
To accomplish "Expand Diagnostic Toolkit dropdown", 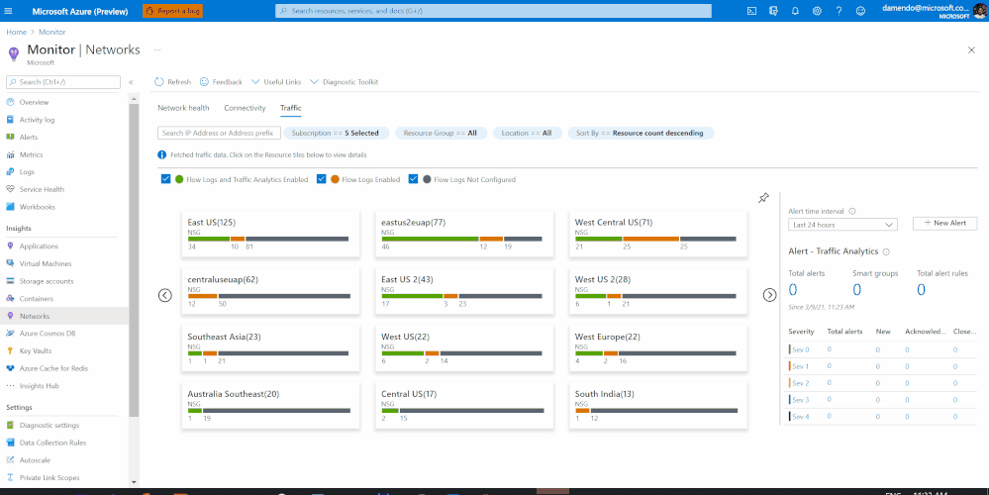I will [x=345, y=82].
